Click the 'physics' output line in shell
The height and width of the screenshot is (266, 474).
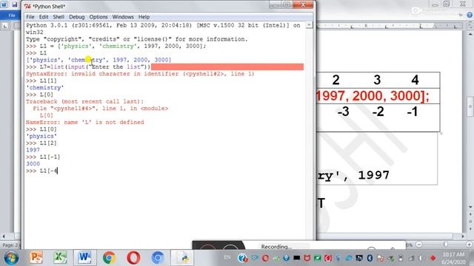41,136
